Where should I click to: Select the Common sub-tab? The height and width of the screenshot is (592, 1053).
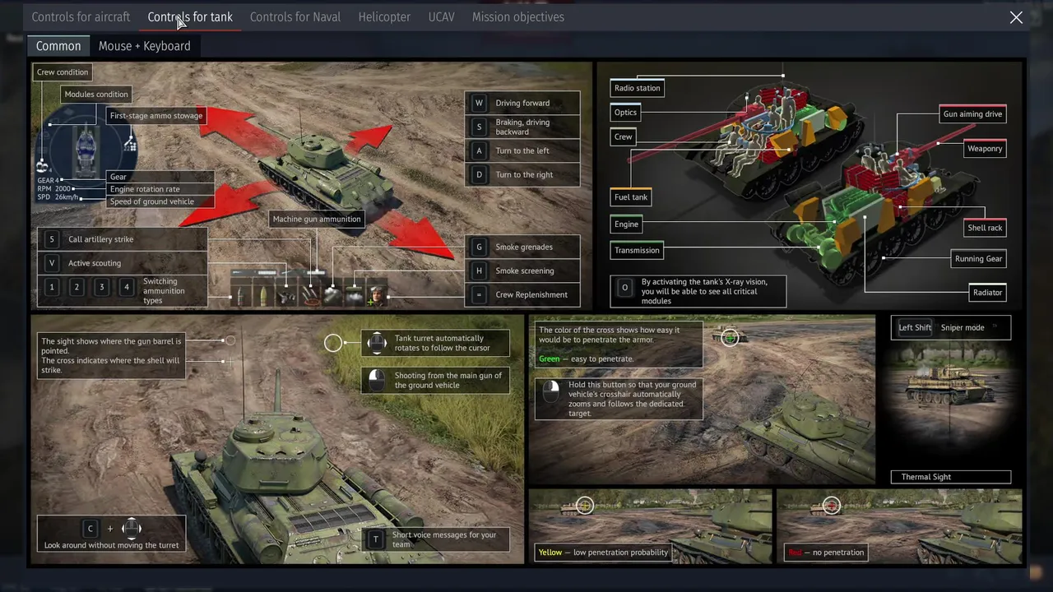coord(58,46)
